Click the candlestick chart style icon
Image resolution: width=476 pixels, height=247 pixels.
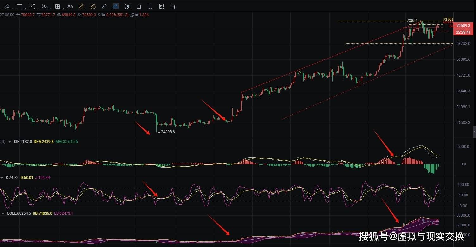(127, 6)
